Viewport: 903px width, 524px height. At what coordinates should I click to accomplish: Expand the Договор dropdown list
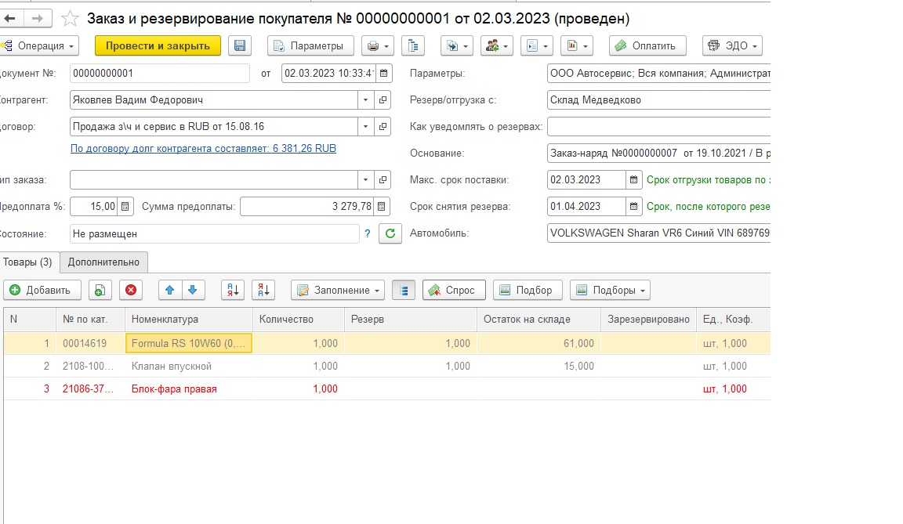click(x=366, y=127)
